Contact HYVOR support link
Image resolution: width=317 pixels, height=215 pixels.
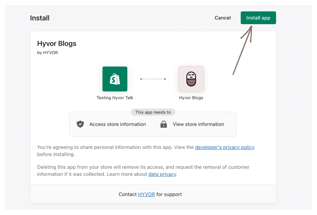(x=146, y=194)
